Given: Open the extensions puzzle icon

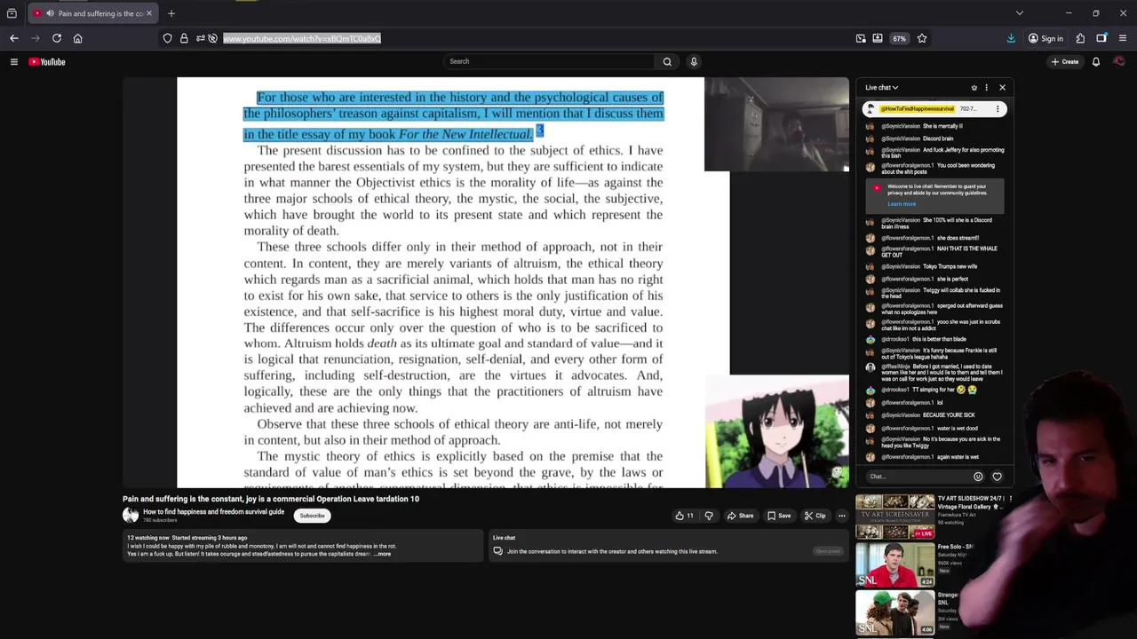Looking at the screenshot, I should pos(1080,38).
